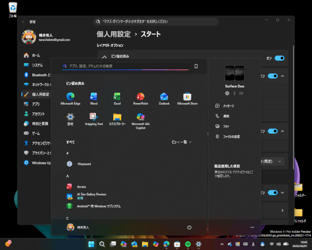Click the Surface Duo device thumbnail
This screenshot has height=250, width=312.
pyautogui.click(x=235, y=73)
